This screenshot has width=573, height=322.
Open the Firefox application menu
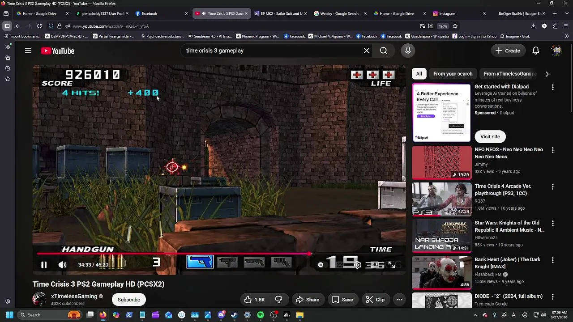click(x=566, y=26)
